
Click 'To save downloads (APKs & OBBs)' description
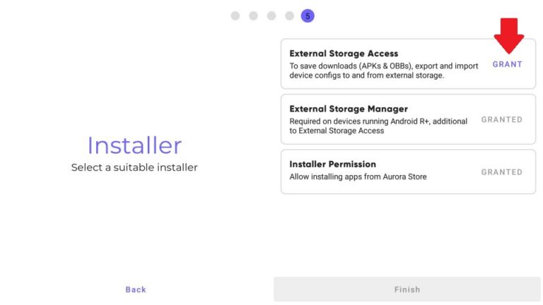click(384, 71)
